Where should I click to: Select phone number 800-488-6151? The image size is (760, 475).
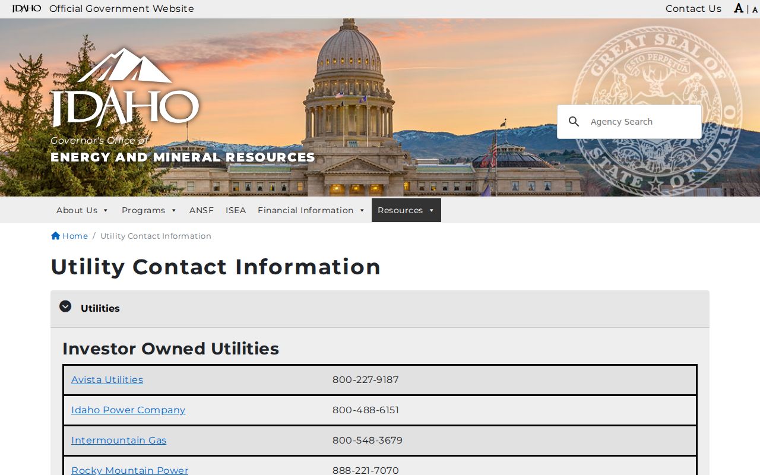coord(366,410)
